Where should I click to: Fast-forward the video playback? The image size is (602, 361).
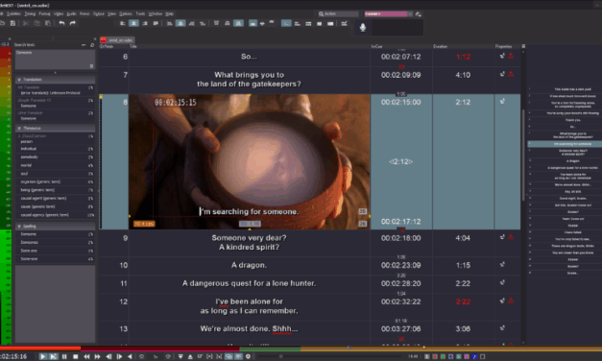(98, 357)
